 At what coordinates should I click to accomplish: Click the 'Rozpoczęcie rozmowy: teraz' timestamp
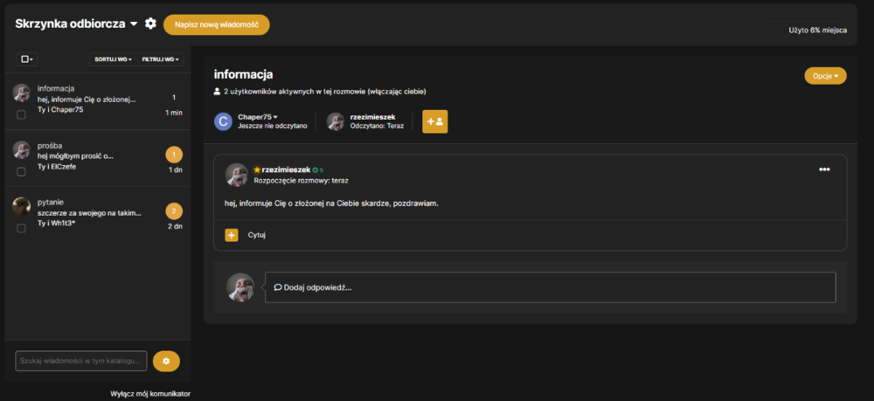(301, 181)
